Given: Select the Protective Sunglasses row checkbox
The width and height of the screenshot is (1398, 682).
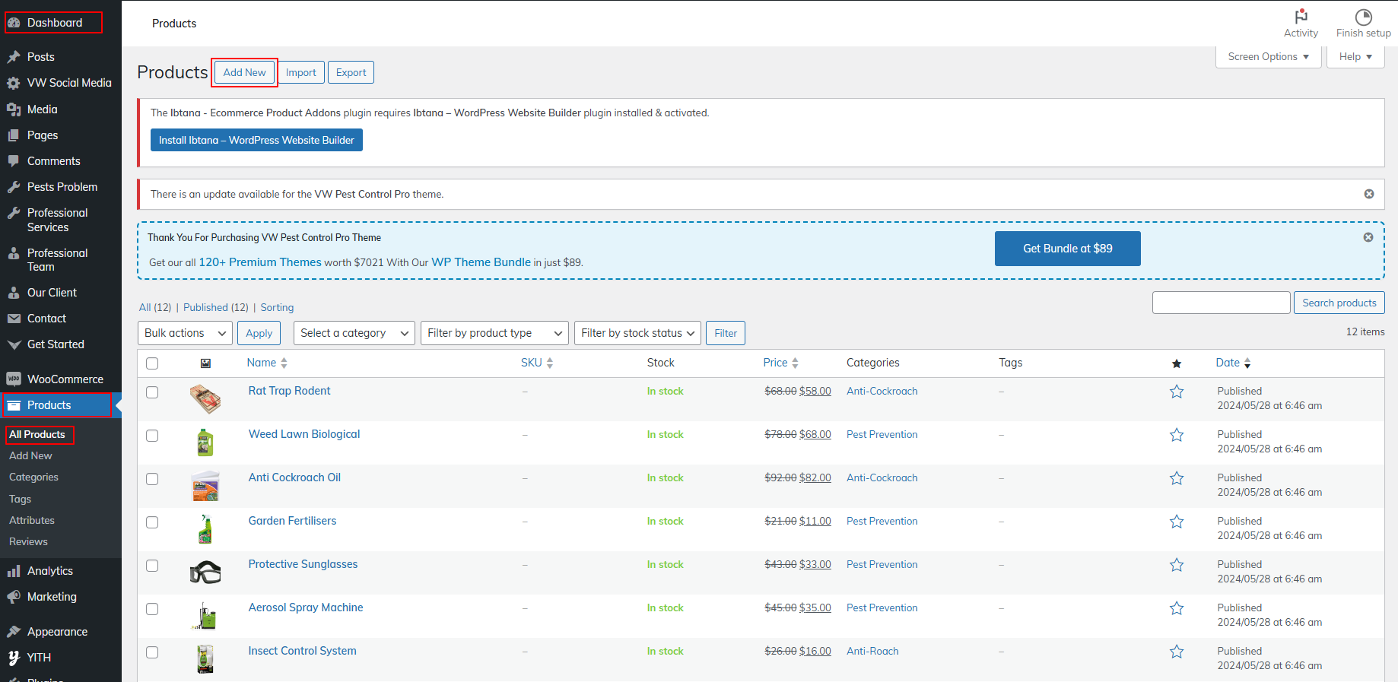Looking at the screenshot, I should coord(152,566).
